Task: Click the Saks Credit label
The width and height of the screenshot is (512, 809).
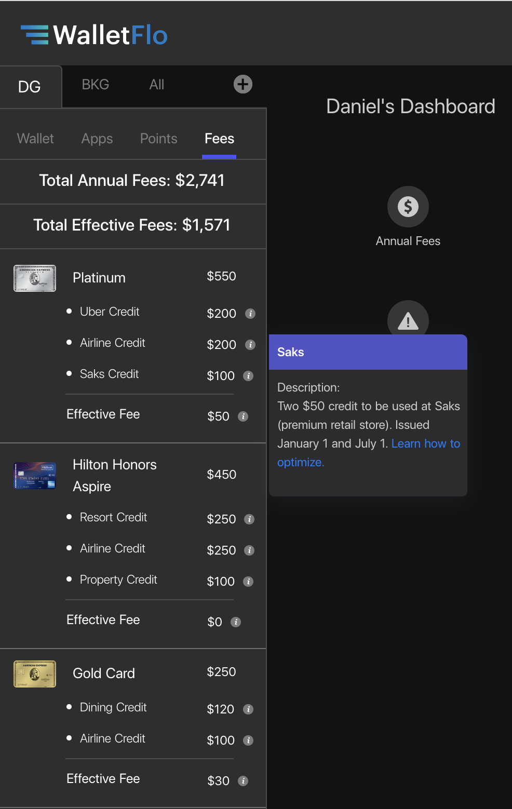Action: pos(109,374)
